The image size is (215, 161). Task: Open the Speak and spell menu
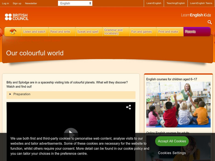tap(89, 32)
